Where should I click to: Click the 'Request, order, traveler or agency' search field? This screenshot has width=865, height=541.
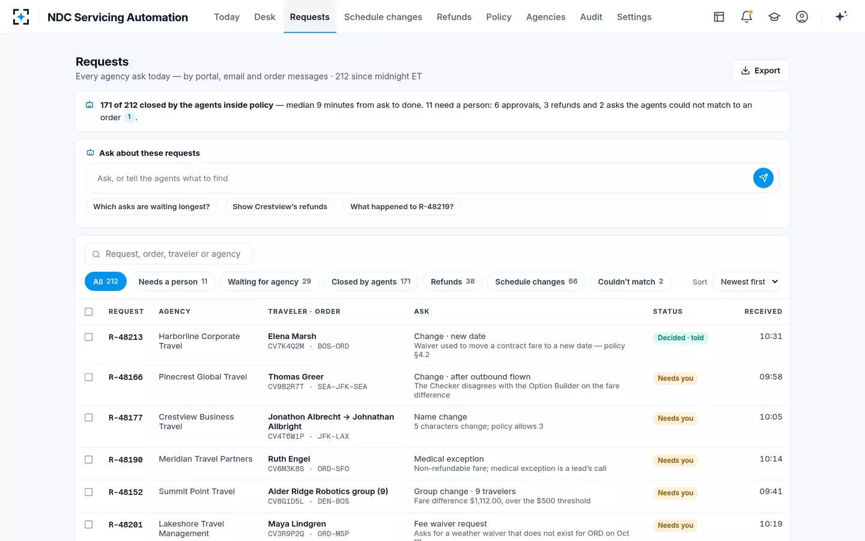(169, 254)
